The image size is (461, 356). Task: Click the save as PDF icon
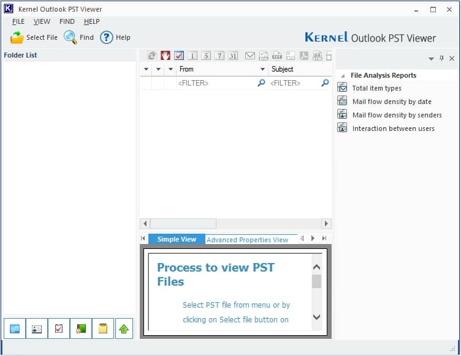coord(304,56)
